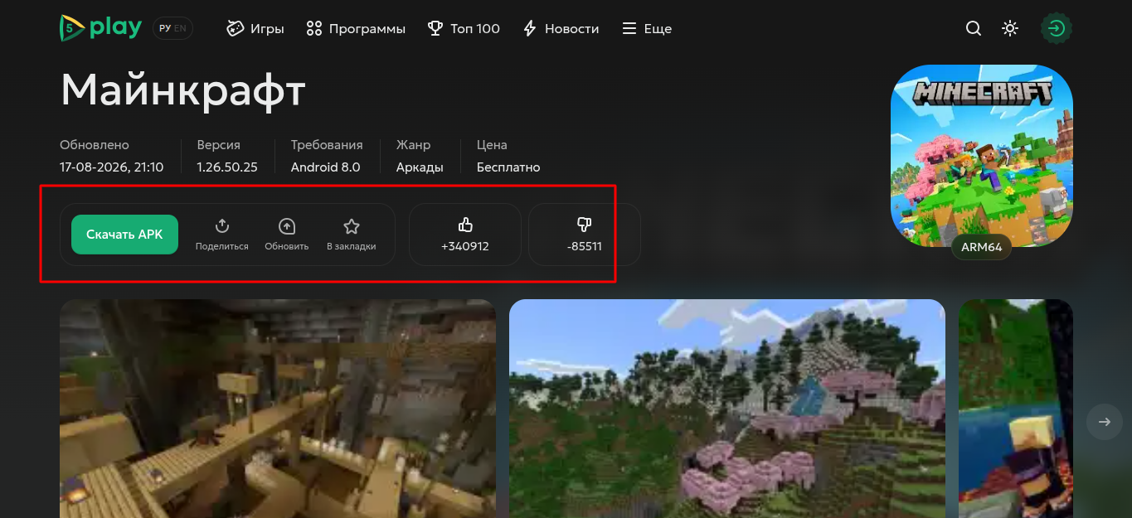The image size is (1132, 518).
Task: Toggle light theme sun icon
Action: [x=1009, y=28]
